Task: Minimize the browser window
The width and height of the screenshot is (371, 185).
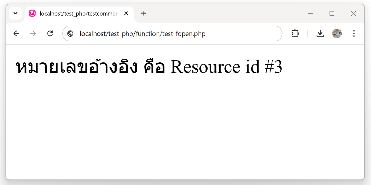Action: 310,13
